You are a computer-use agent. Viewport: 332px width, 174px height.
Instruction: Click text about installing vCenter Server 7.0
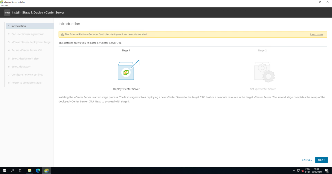pyautogui.click(x=90, y=43)
